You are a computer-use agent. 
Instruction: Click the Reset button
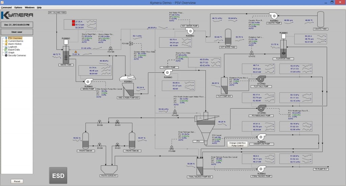[17, 181]
